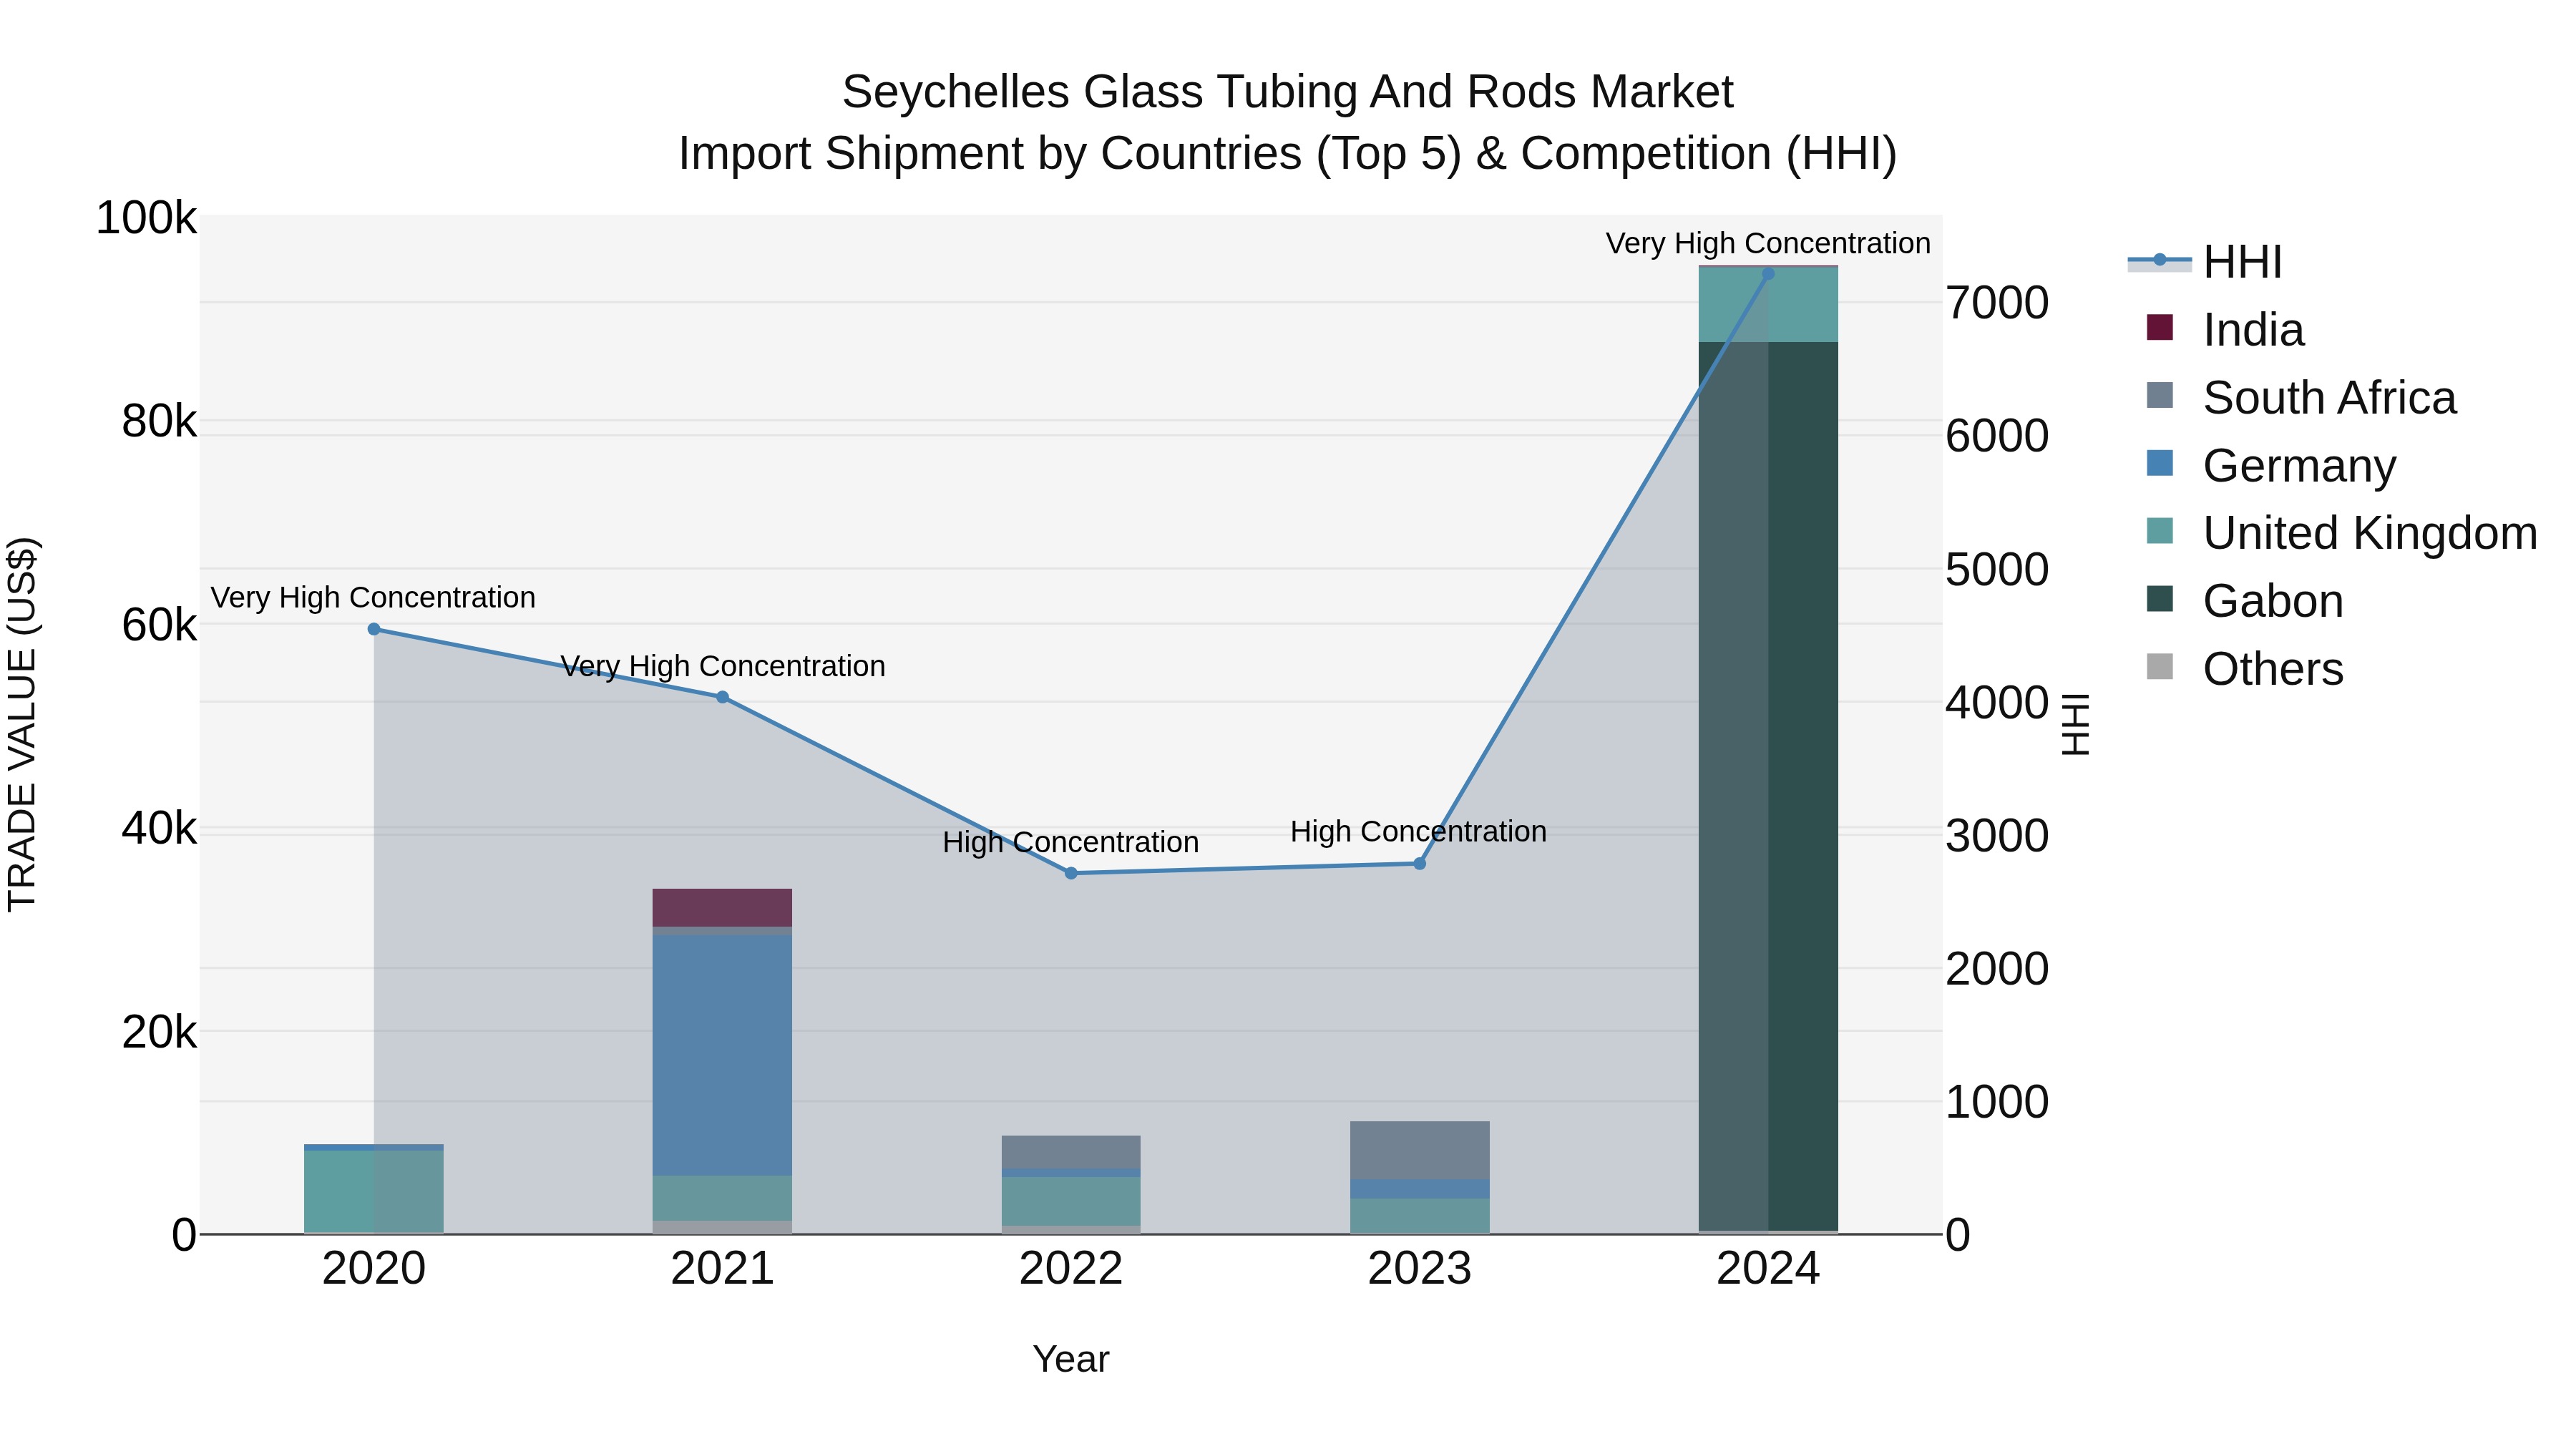Click the Others gray legend swatch
Image resolution: width=2576 pixels, height=1449 pixels.
coord(2160,667)
